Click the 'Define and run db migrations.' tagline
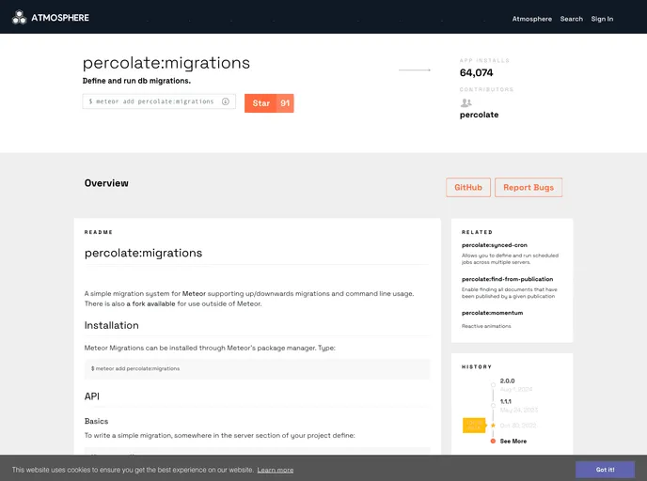 click(136, 81)
